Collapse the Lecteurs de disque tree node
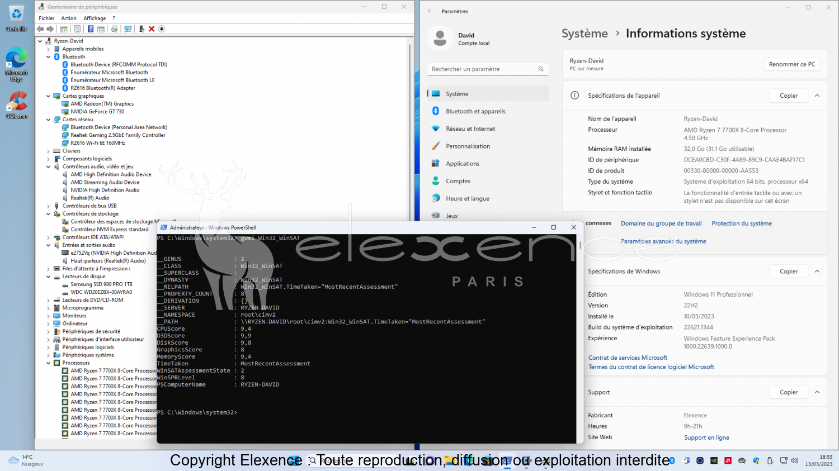Viewport: 839px width, 471px height. click(48, 277)
